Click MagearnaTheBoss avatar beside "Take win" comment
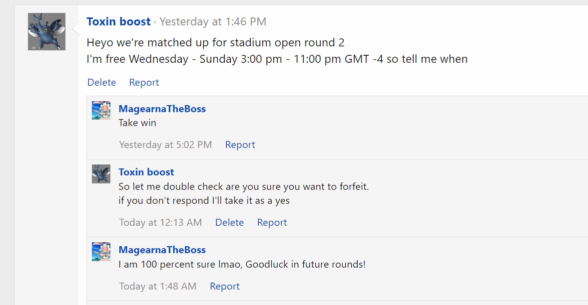The image size is (588, 305). click(x=101, y=110)
